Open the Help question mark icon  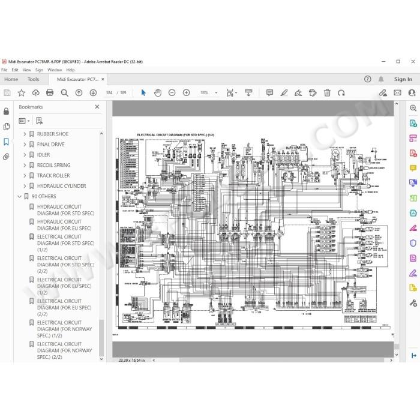(x=367, y=79)
